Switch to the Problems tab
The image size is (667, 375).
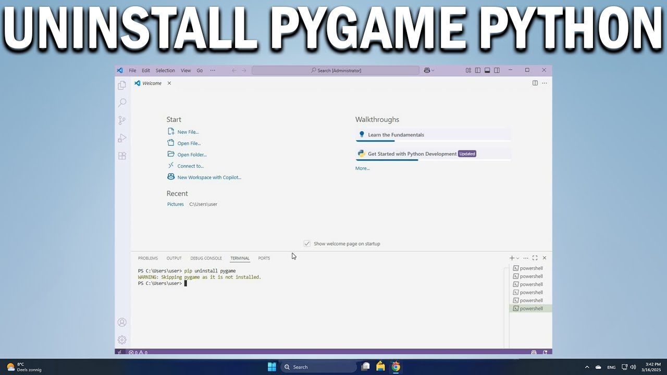pos(148,258)
